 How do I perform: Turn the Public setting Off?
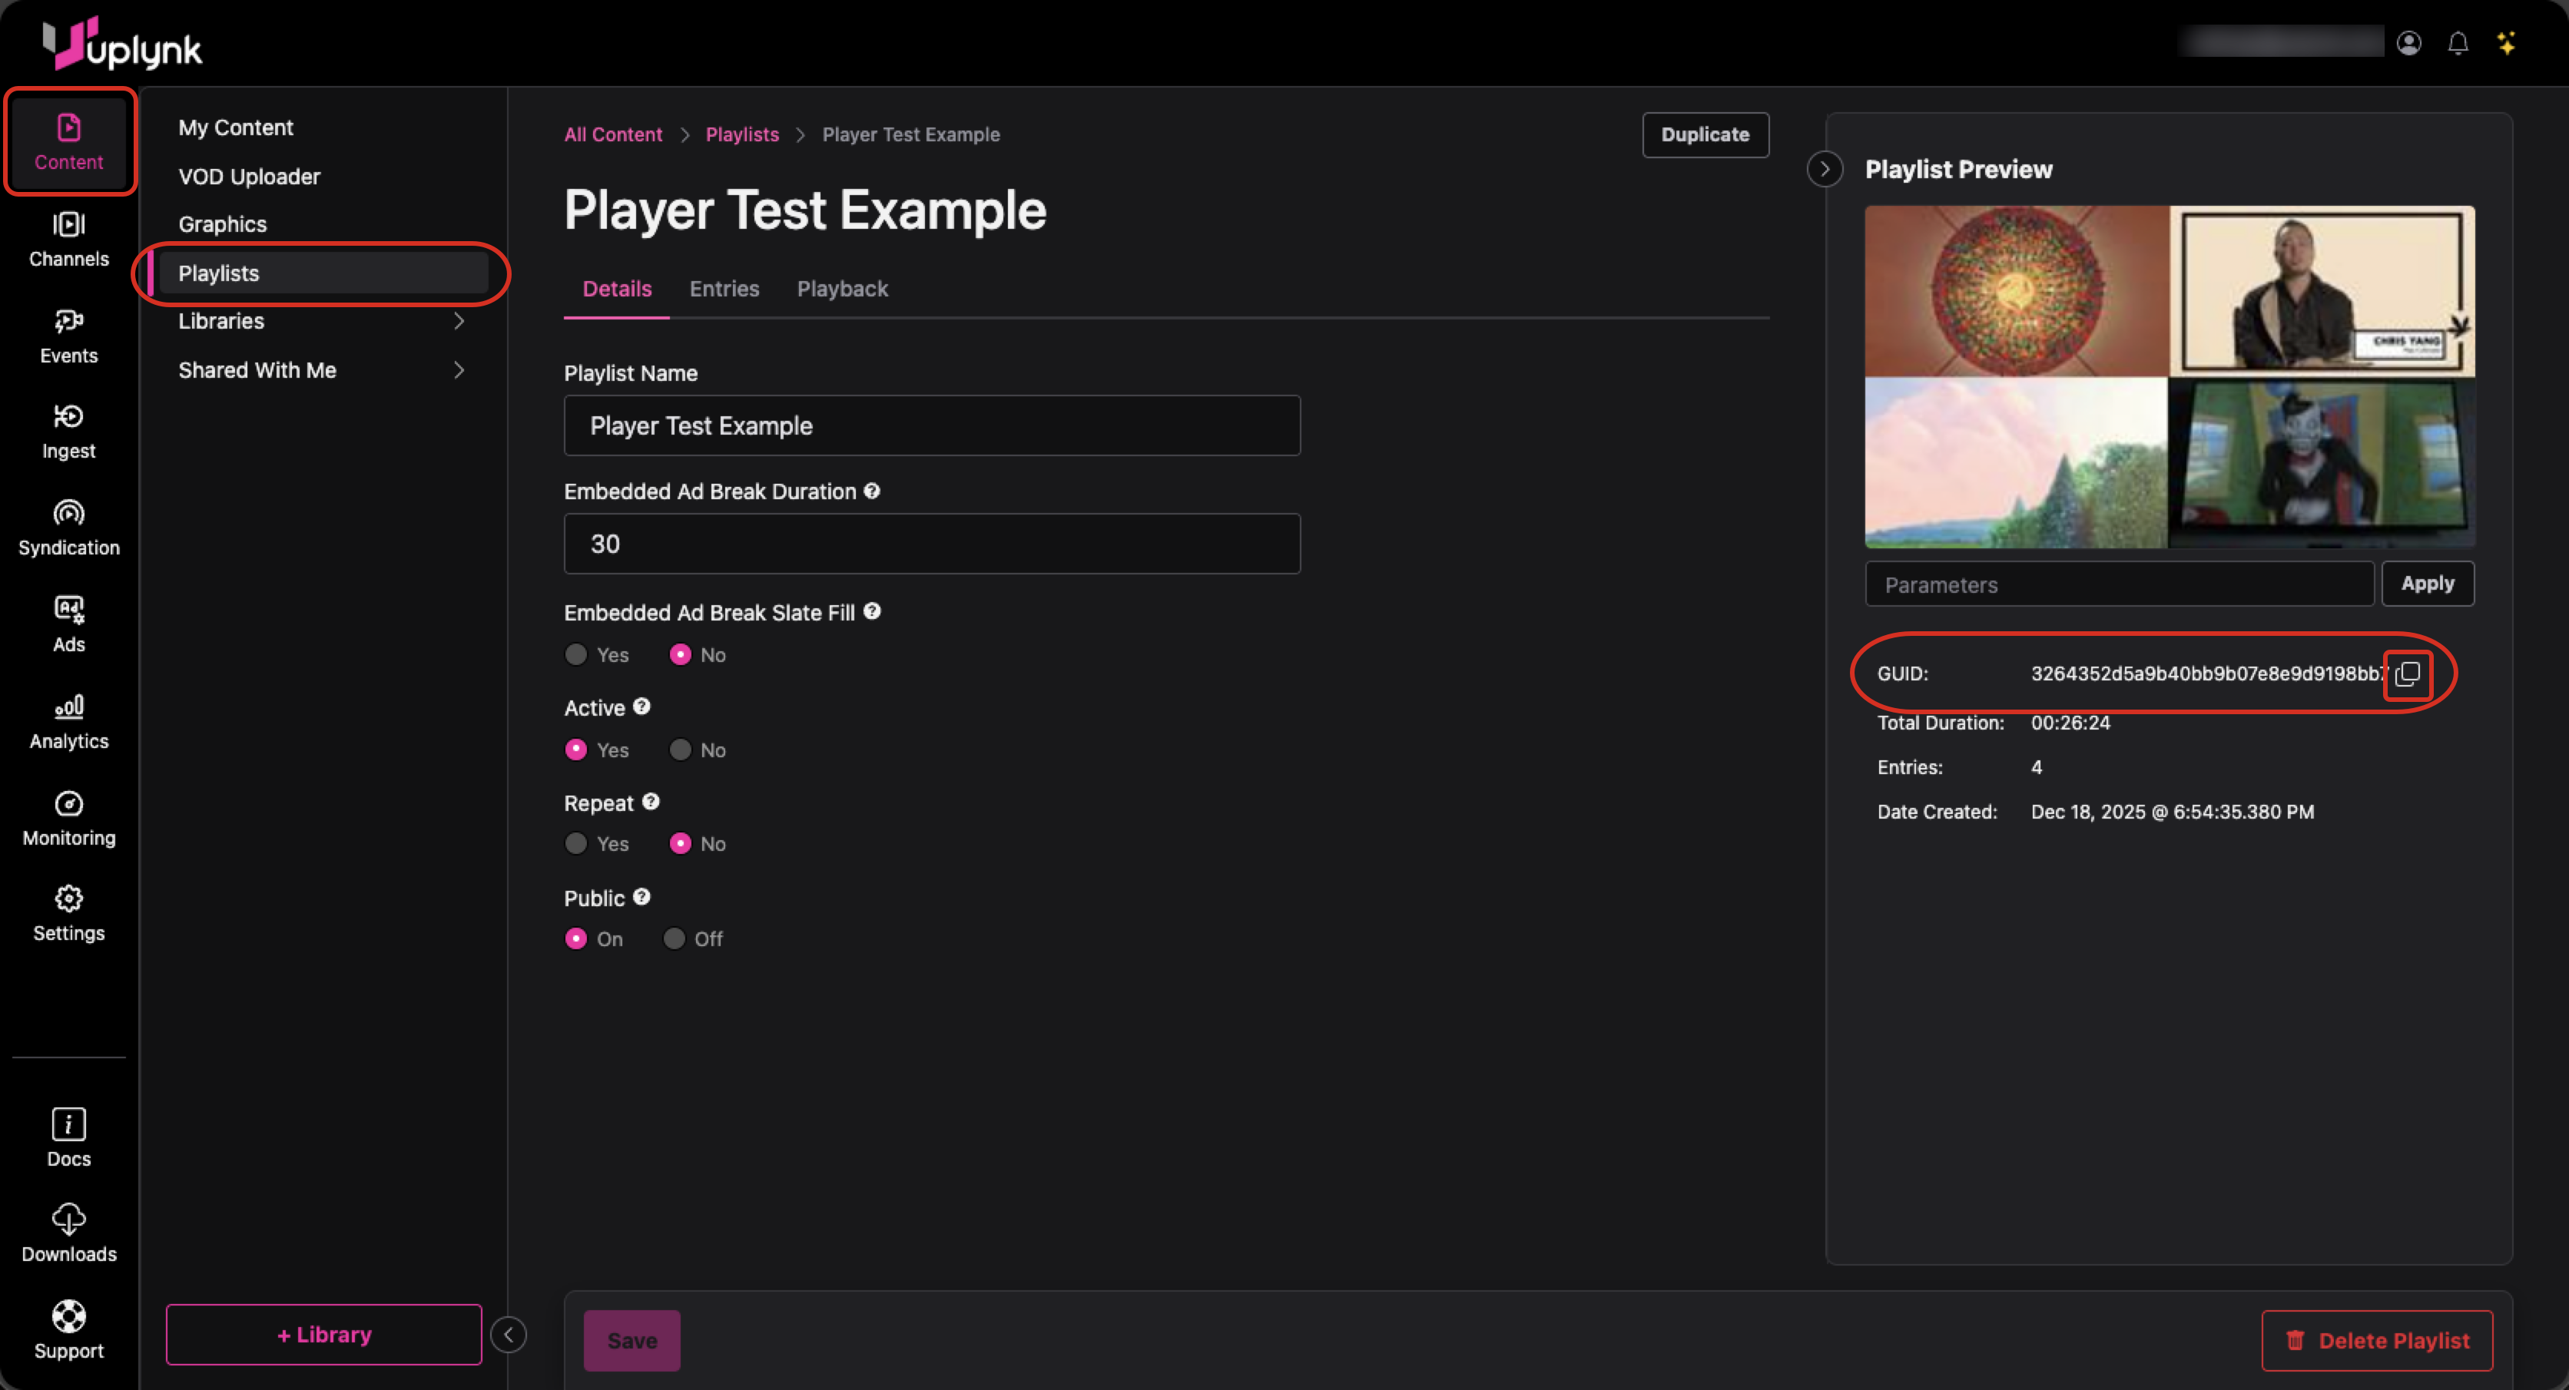(x=675, y=939)
